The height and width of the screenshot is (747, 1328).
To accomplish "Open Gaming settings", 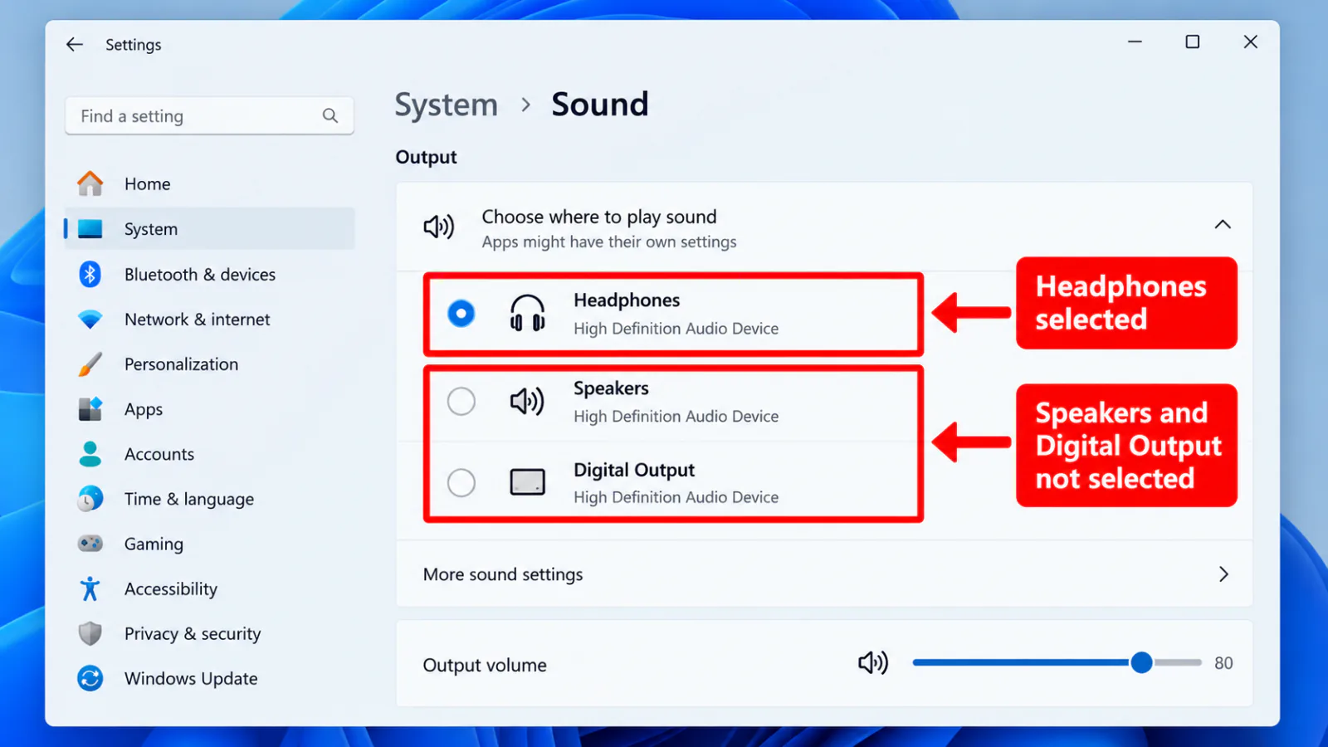I will click(210, 544).
